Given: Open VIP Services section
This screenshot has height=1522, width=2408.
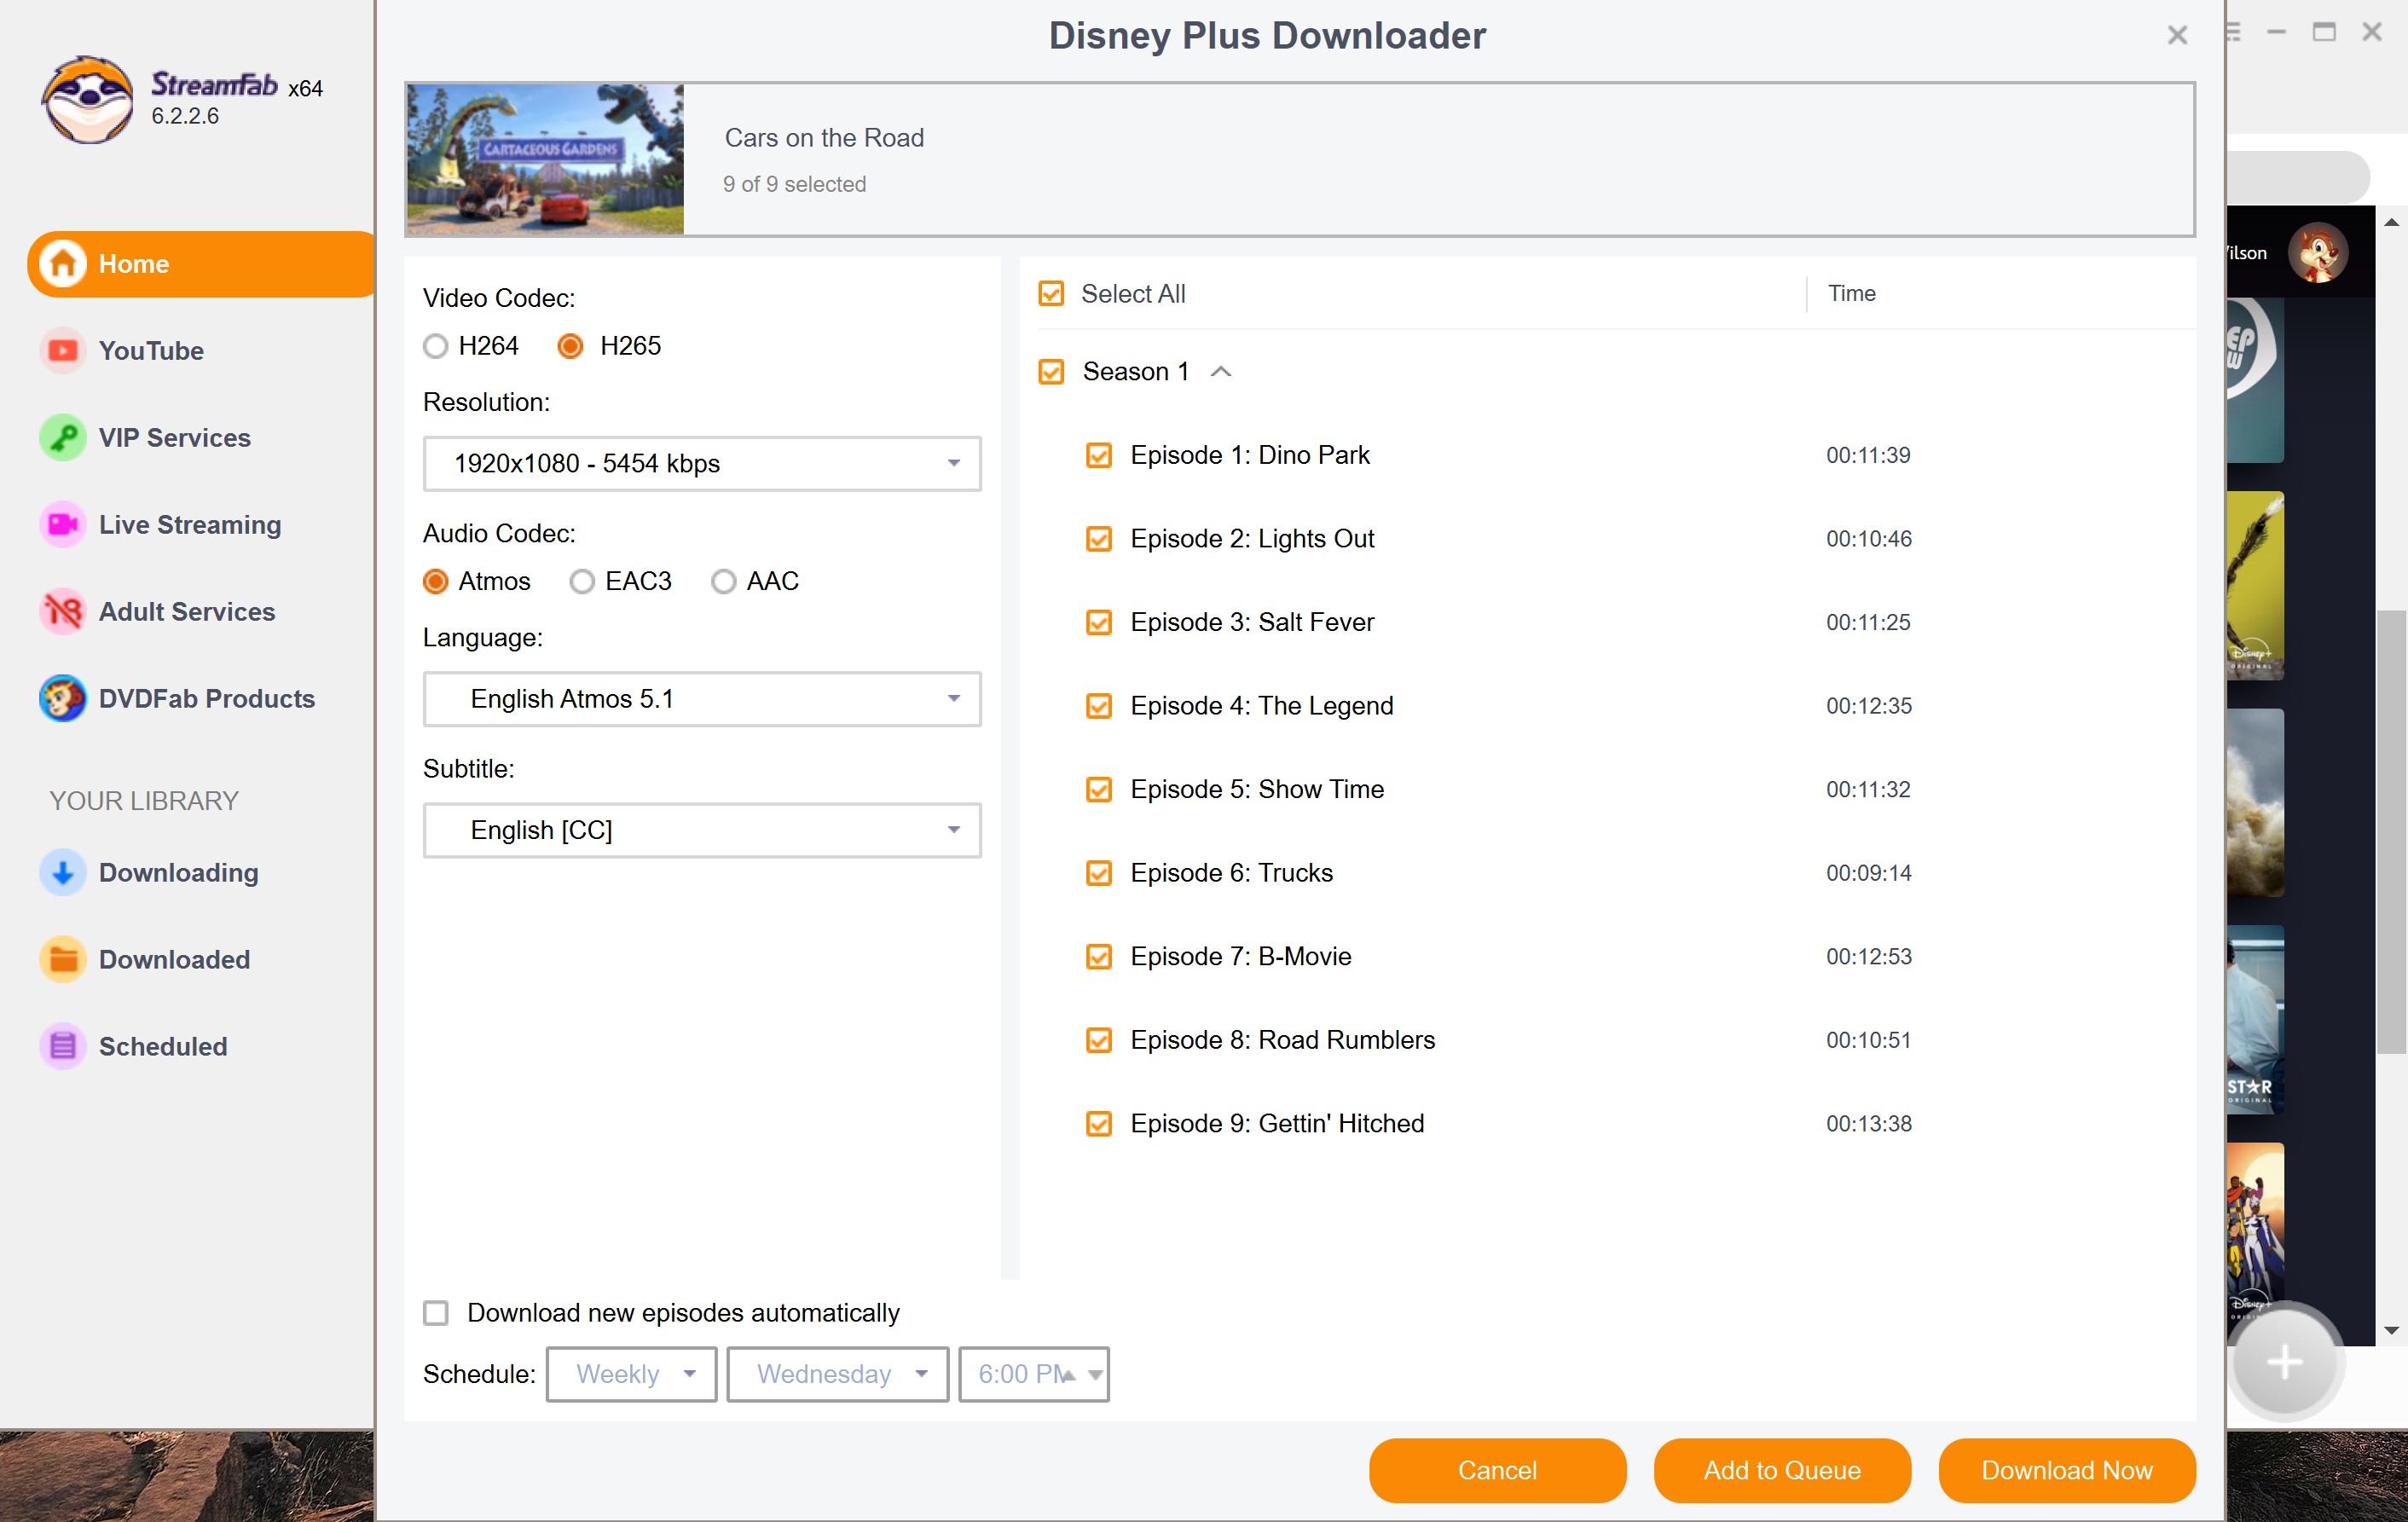Looking at the screenshot, I should (x=174, y=438).
